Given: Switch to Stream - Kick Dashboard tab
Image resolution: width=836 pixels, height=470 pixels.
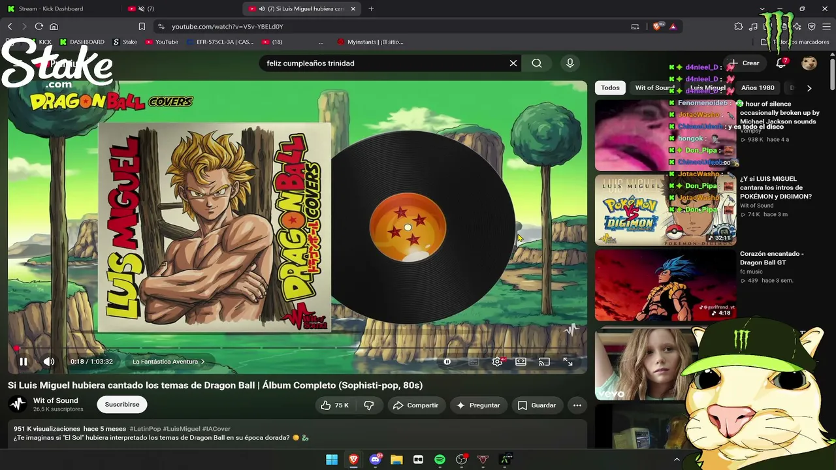Looking at the screenshot, I should (x=60, y=8).
